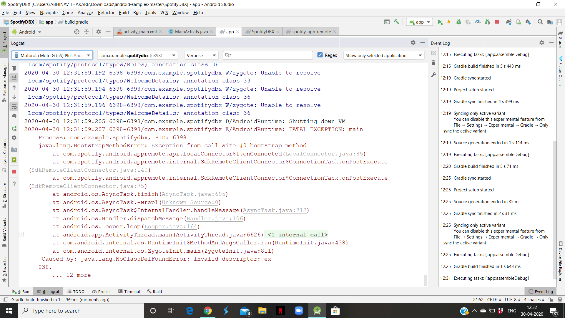Viewport: 565px width, 318px height.
Task: Enable the Regex search option
Action: tap(320, 55)
